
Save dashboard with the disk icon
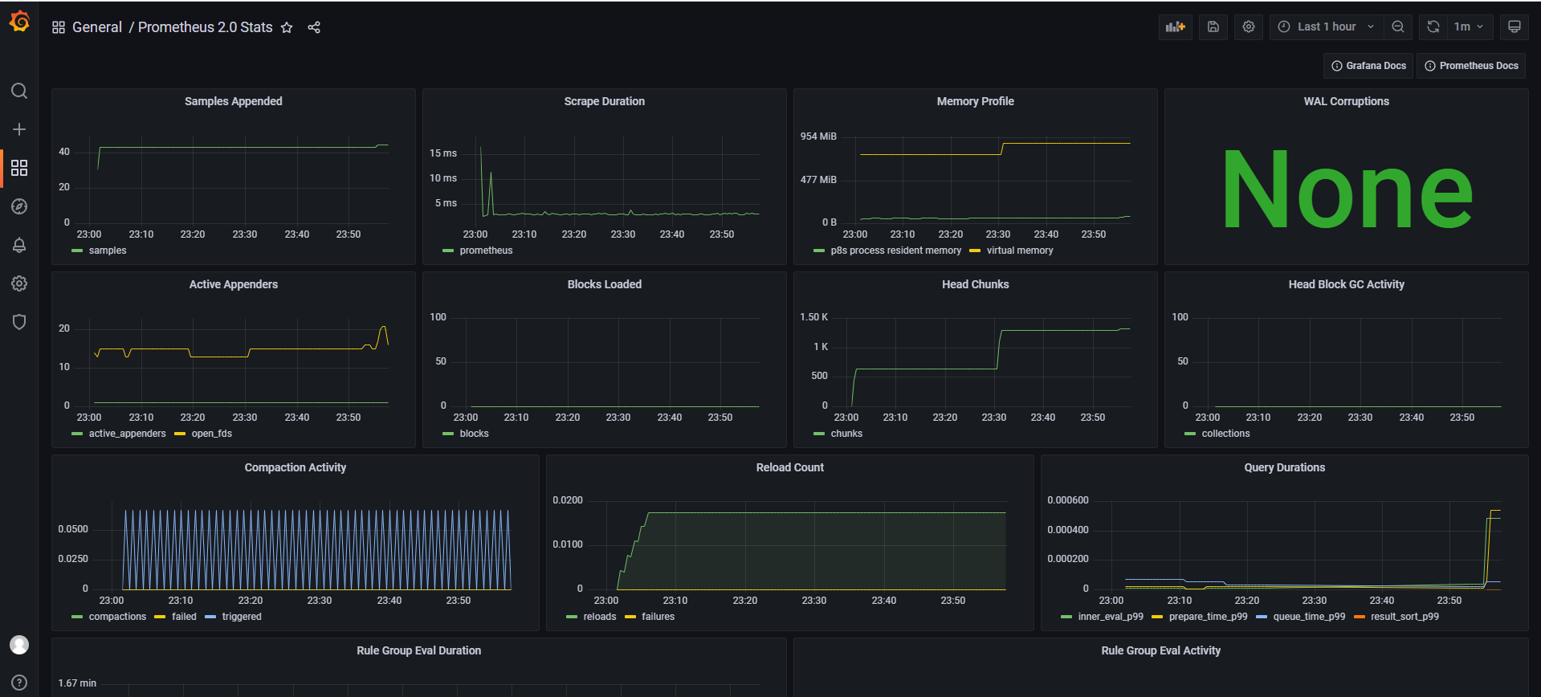pos(1213,26)
